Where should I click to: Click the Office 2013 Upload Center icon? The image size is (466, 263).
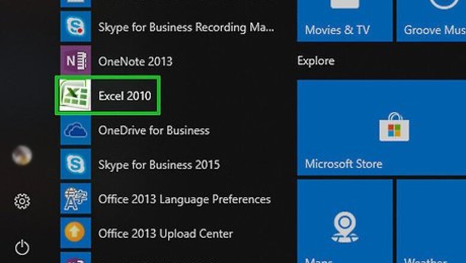(75, 233)
